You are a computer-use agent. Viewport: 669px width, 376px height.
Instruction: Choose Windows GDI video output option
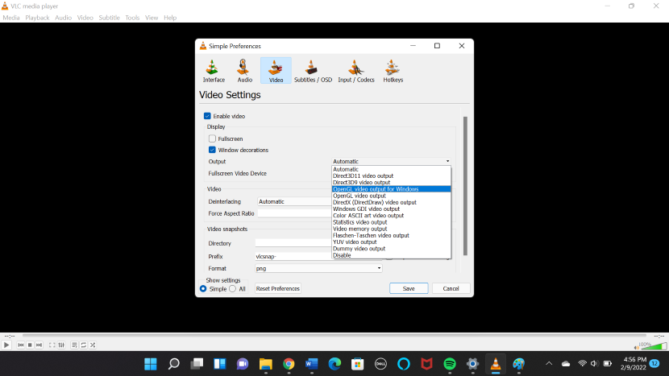391,209
